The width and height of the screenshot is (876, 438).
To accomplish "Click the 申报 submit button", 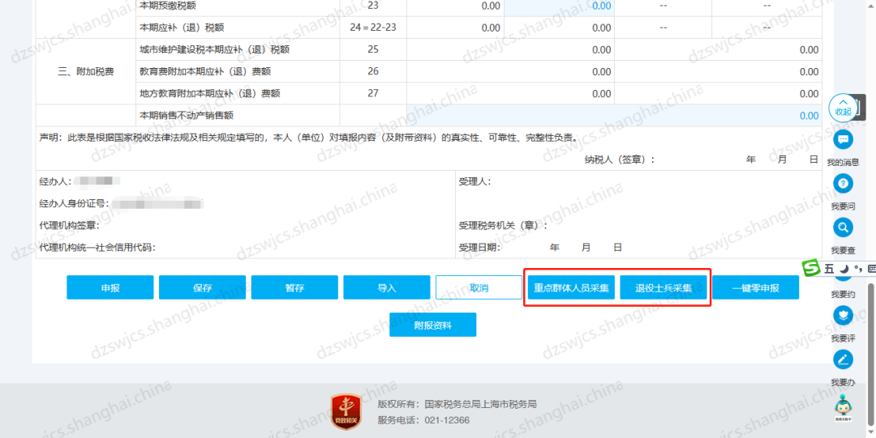I will point(109,287).
